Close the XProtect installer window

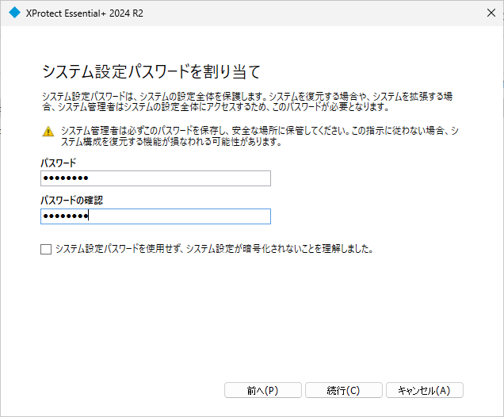pos(491,13)
